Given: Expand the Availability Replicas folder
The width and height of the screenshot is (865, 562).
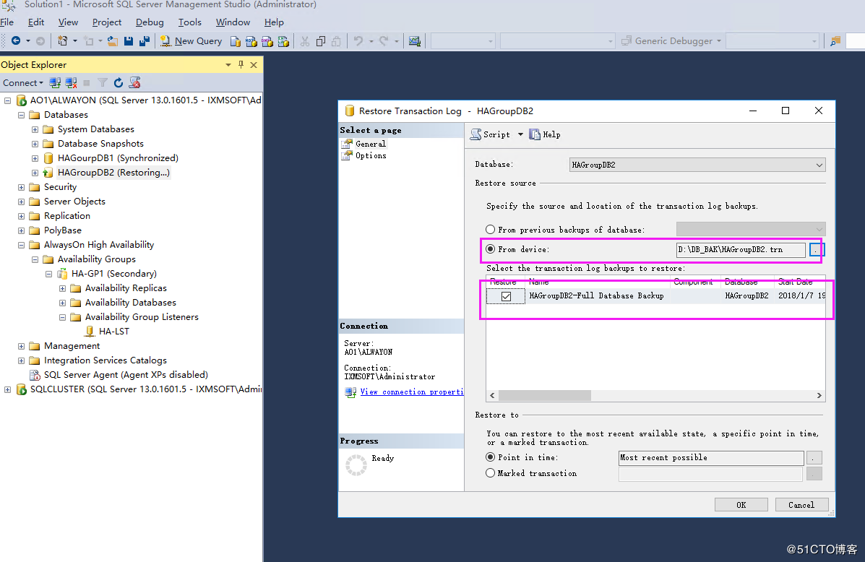Looking at the screenshot, I should point(61,288).
